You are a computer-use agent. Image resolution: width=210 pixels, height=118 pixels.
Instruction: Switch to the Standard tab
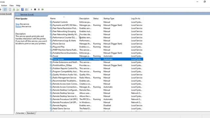[x=31, y=113]
